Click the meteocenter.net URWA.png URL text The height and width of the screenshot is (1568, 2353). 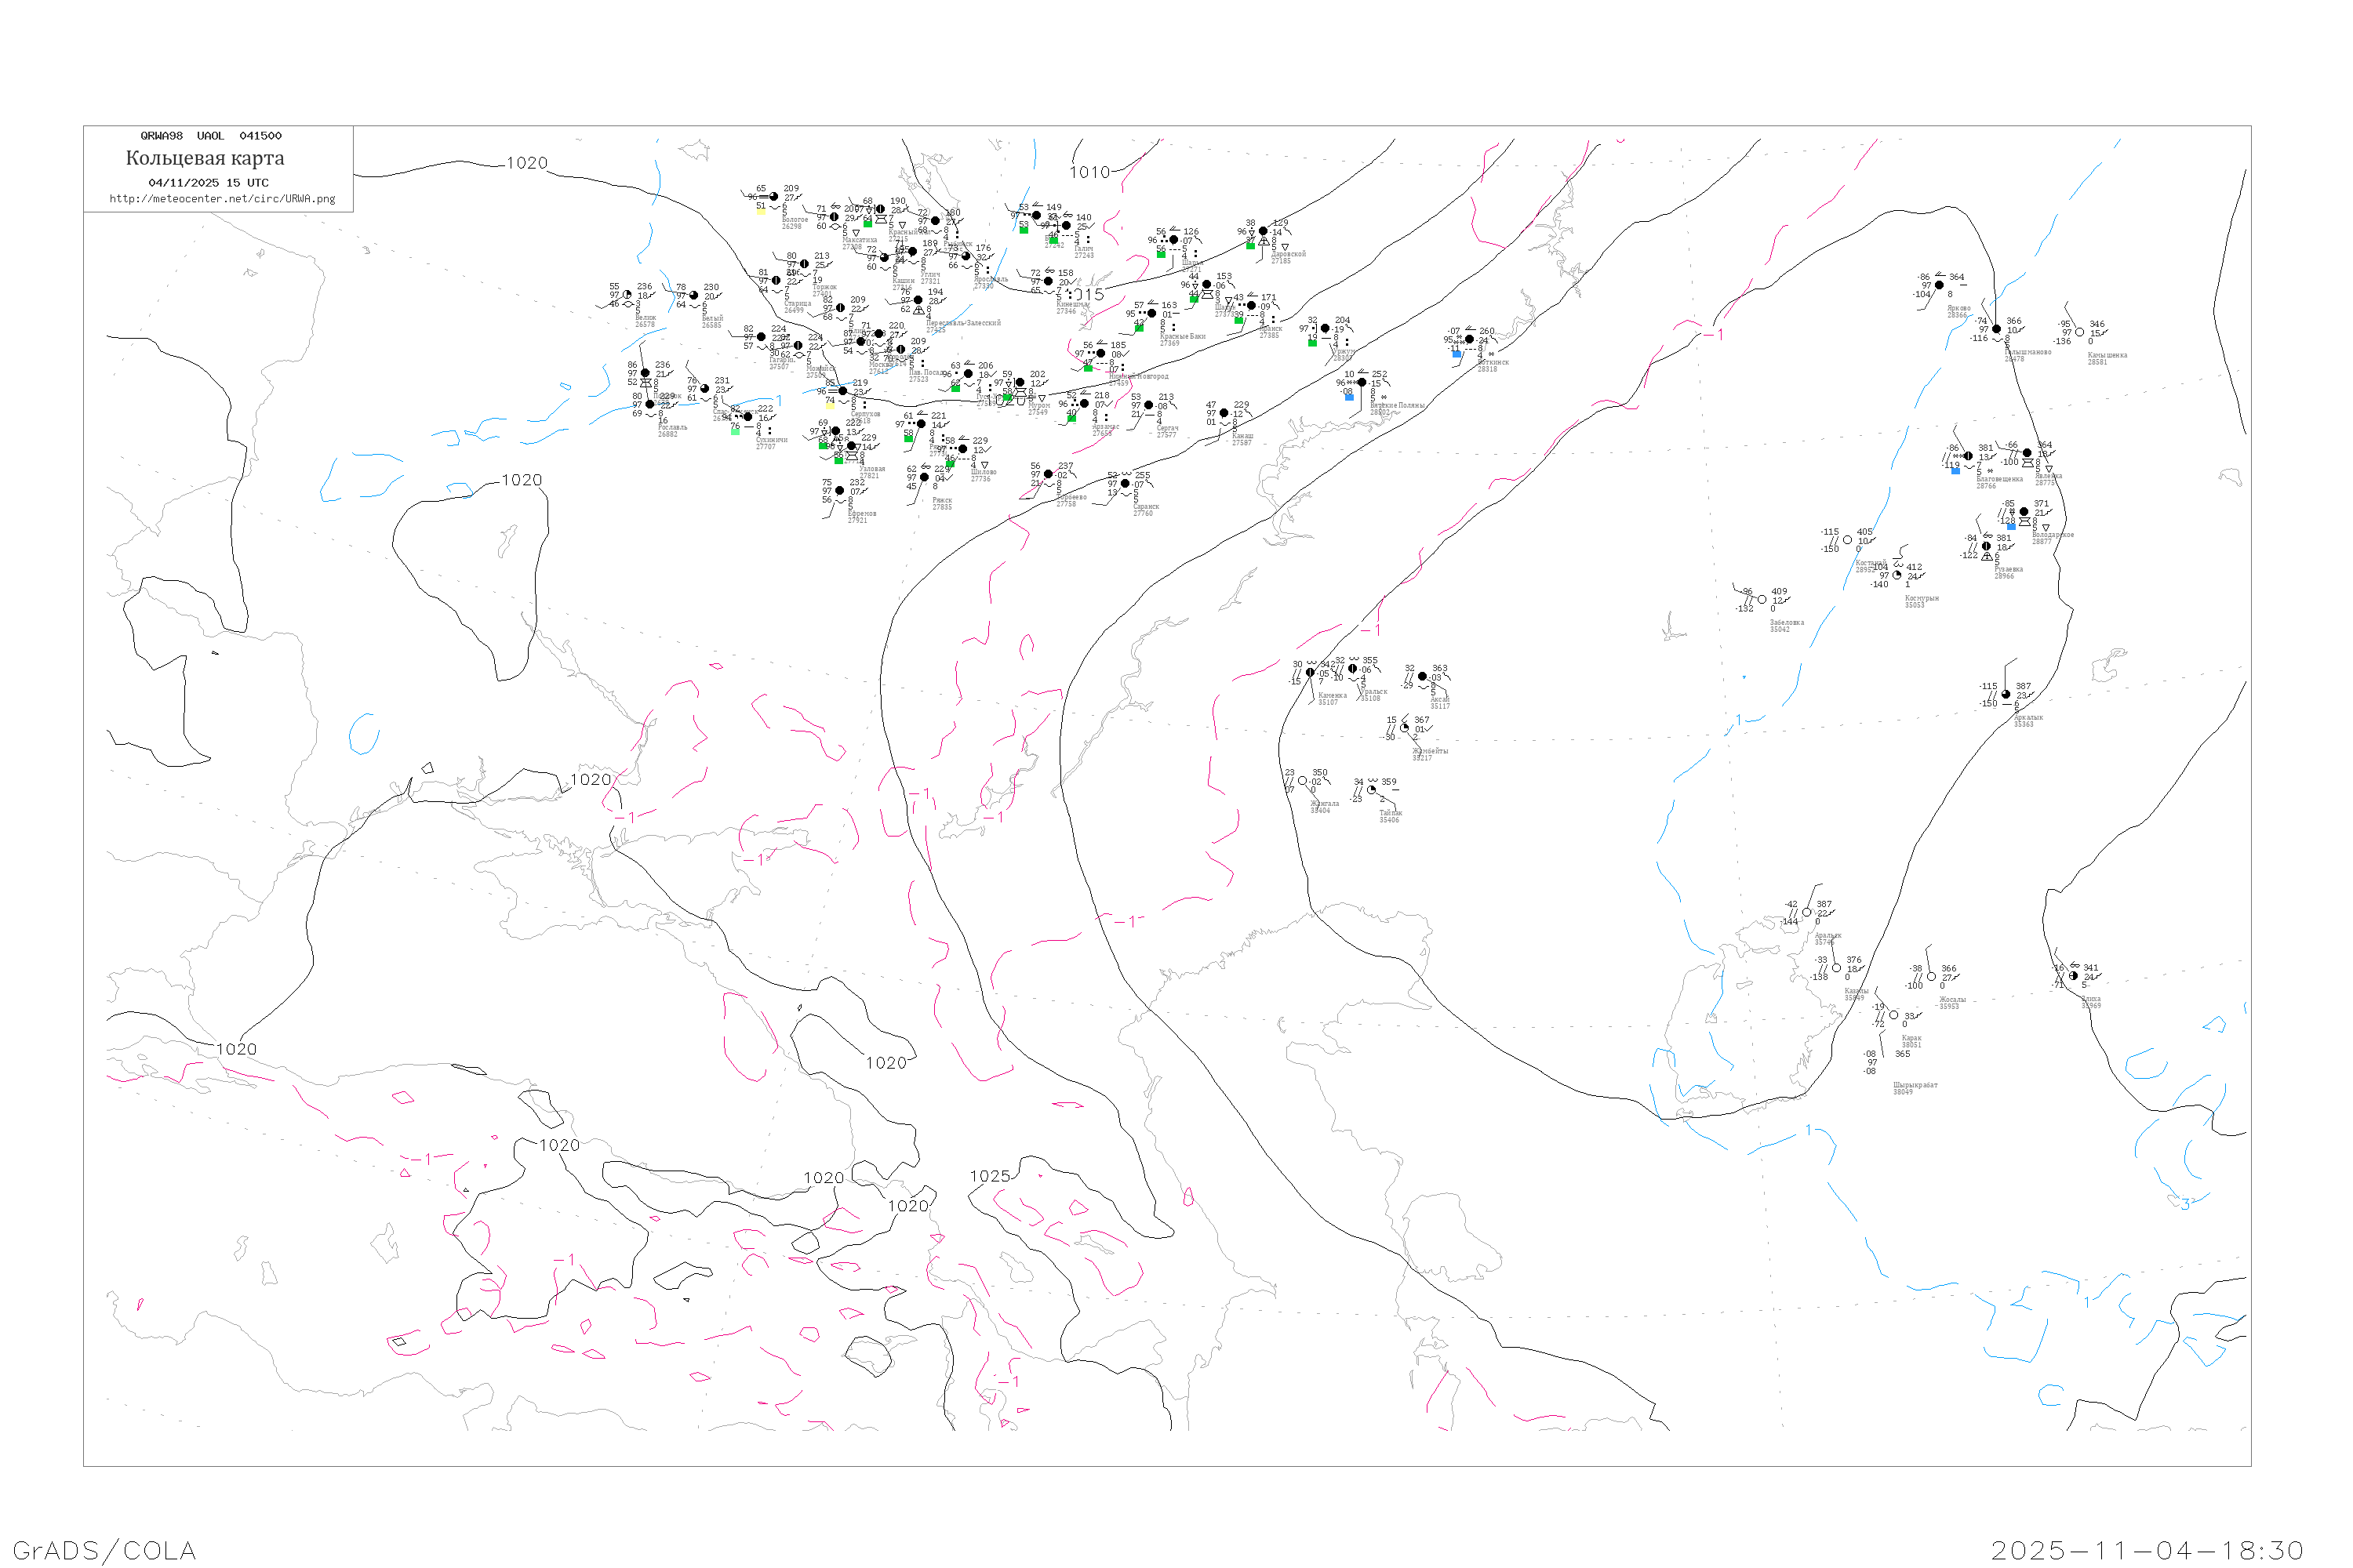click(222, 199)
